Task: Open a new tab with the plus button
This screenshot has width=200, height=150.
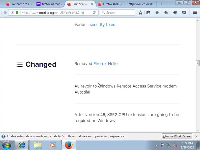Action: tap(161, 4)
